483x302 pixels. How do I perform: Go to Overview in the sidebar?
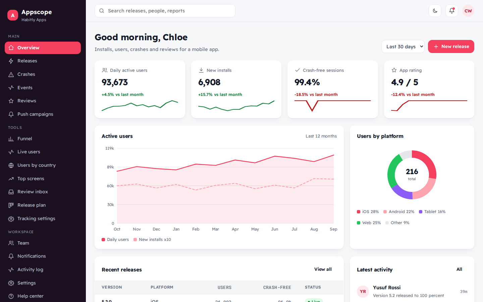tap(43, 48)
